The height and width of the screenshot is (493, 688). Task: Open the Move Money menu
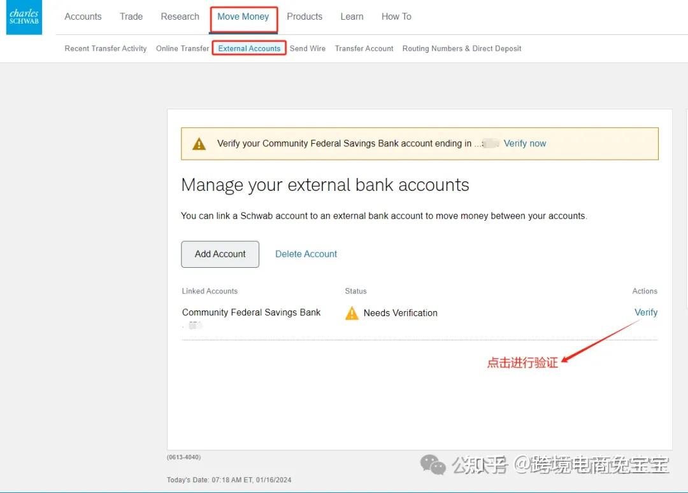243,16
